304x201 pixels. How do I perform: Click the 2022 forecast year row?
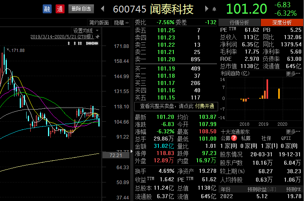pyautogui.click(x=261, y=196)
